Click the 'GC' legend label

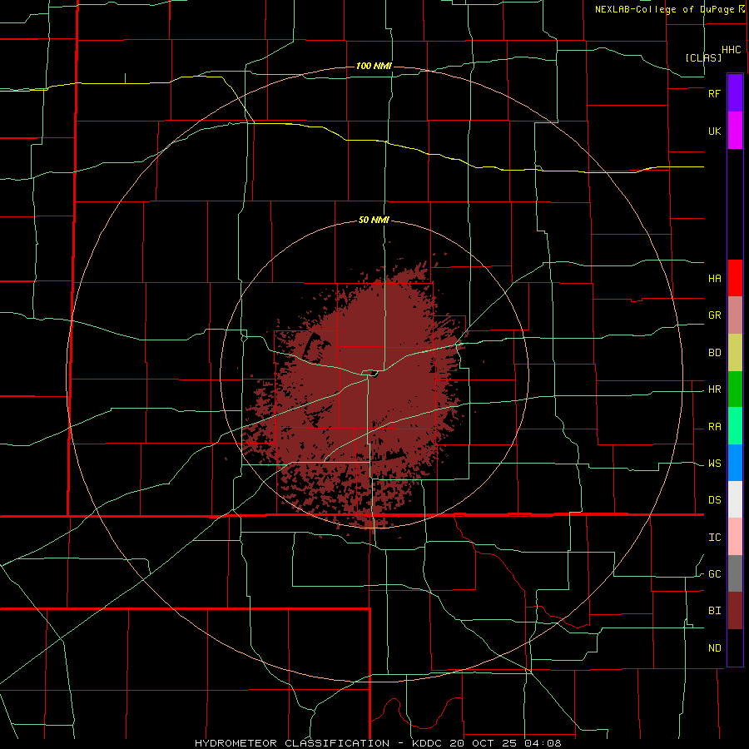[714, 574]
